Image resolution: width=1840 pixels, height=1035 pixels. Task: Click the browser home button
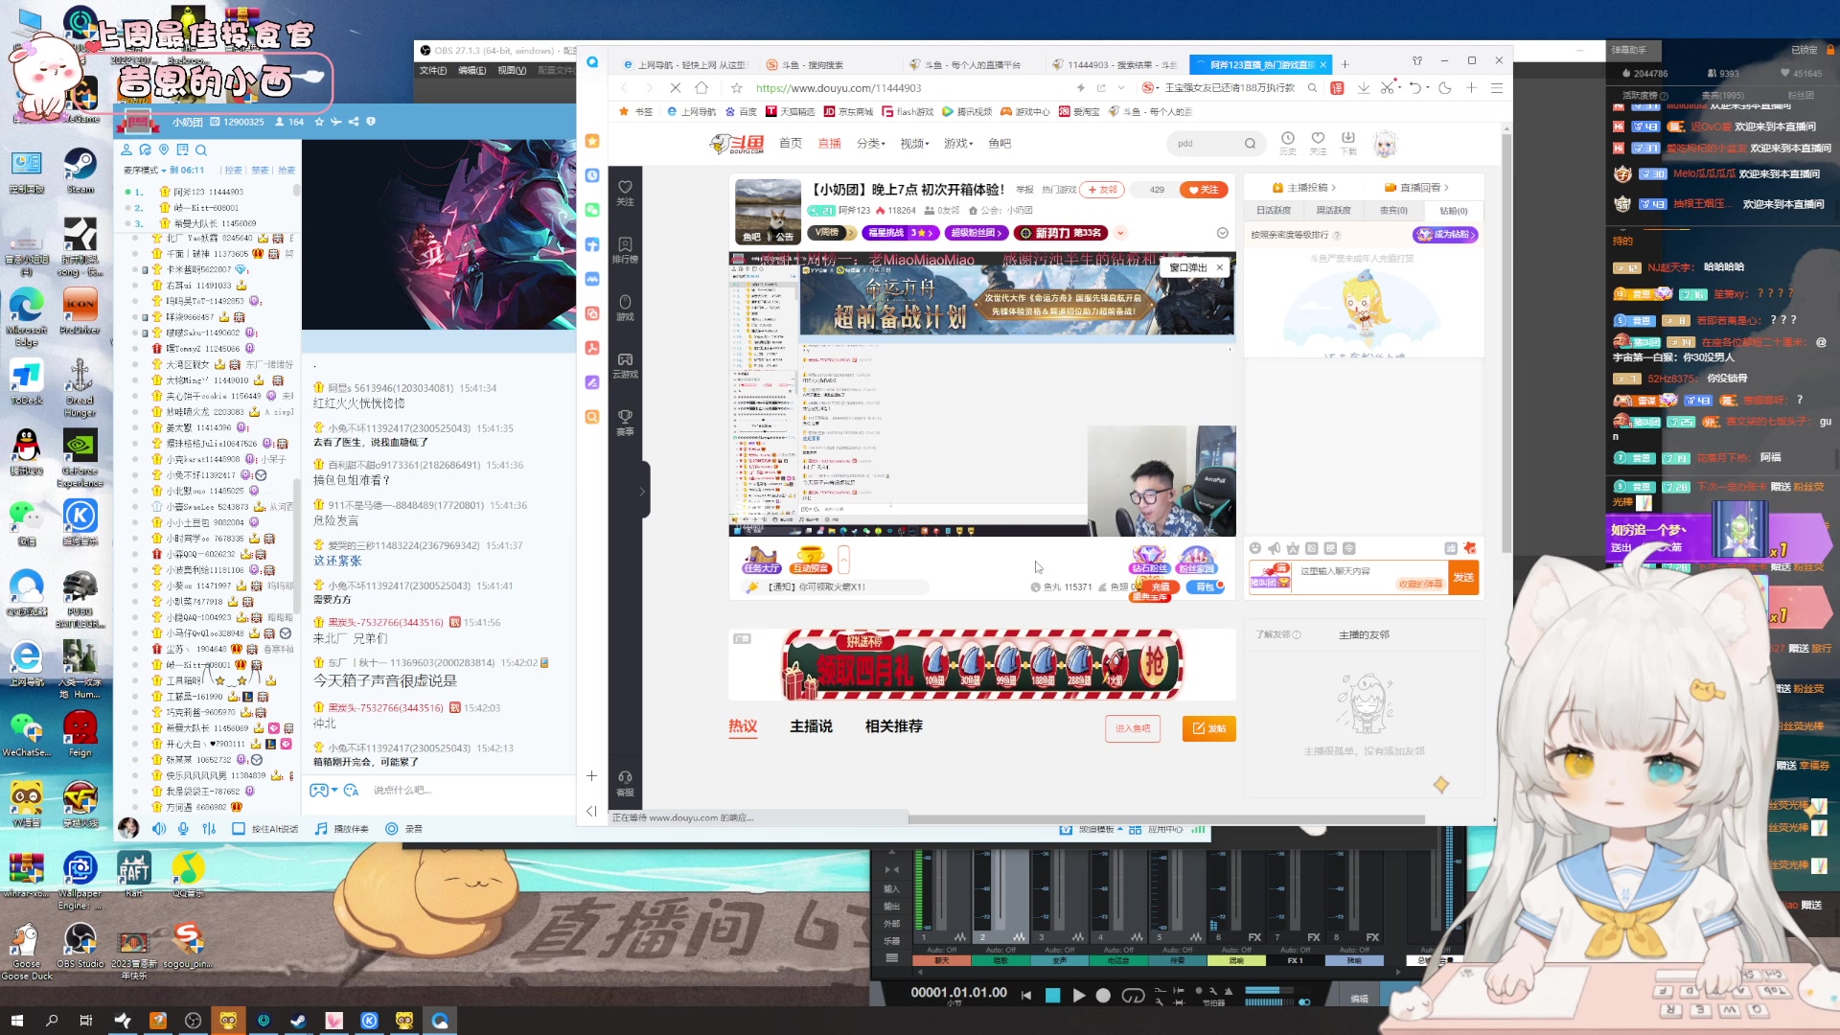[x=701, y=88]
